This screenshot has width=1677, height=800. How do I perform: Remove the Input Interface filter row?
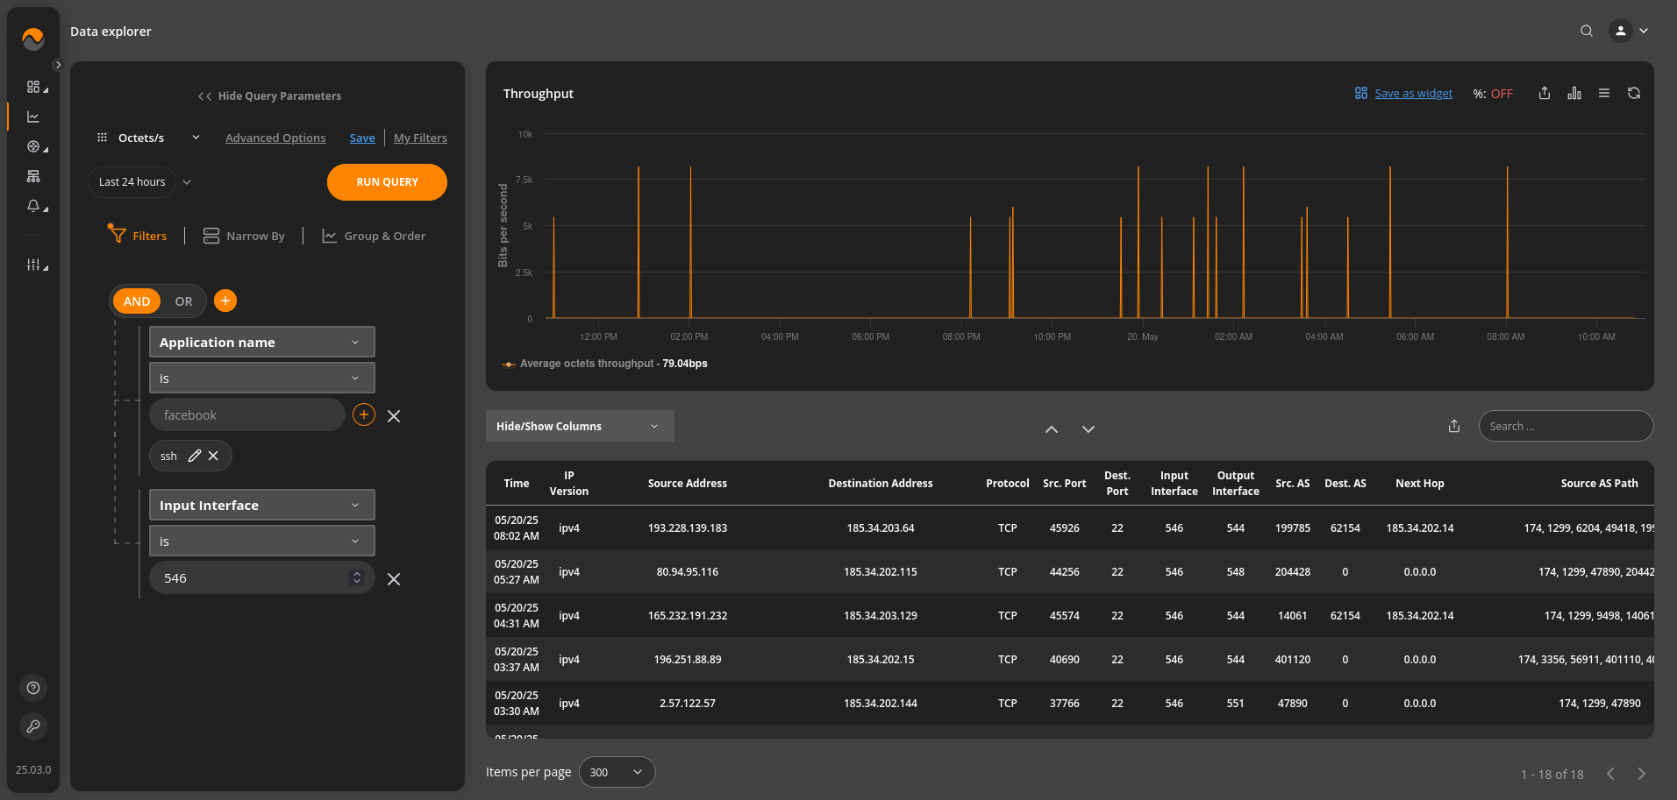(x=394, y=579)
